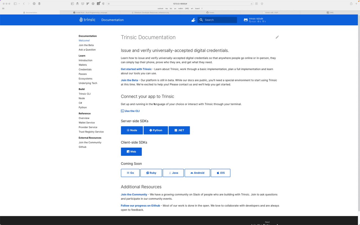Click the Ruby coming soon button
This screenshot has width=360, height=225.
151,173
